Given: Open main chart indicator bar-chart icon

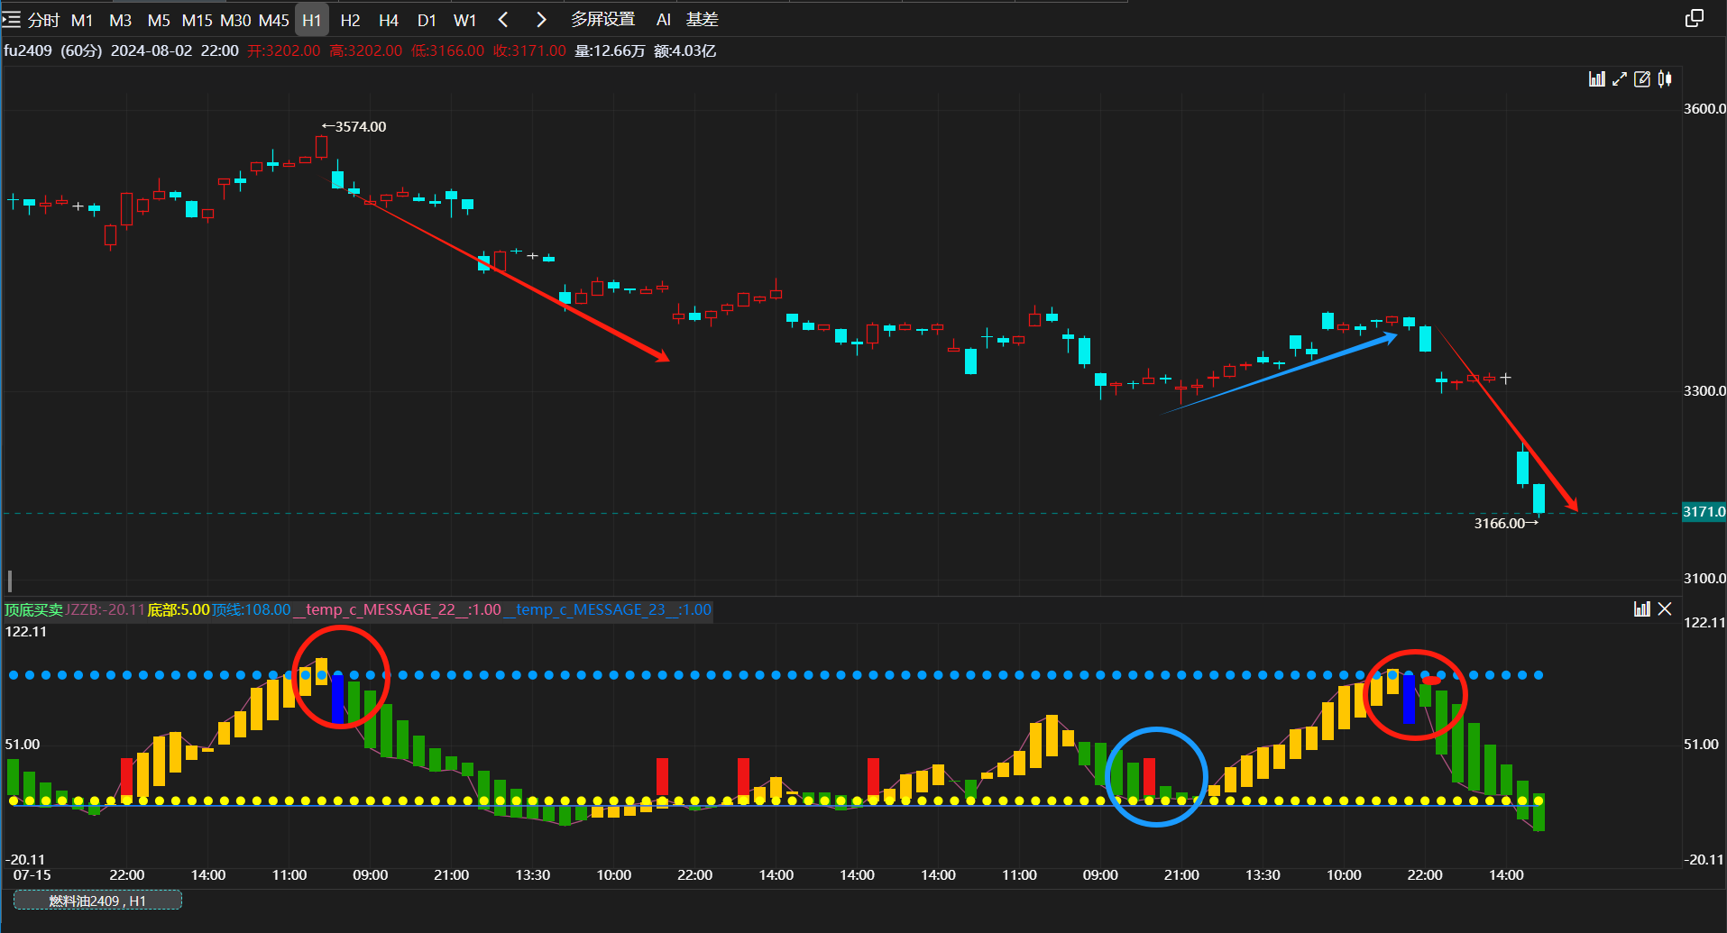Looking at the screenshot, I should click(1596, 79).
